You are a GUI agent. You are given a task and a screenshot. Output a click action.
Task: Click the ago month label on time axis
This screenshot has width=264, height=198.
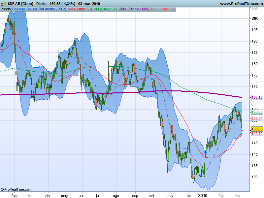(116, 196)
